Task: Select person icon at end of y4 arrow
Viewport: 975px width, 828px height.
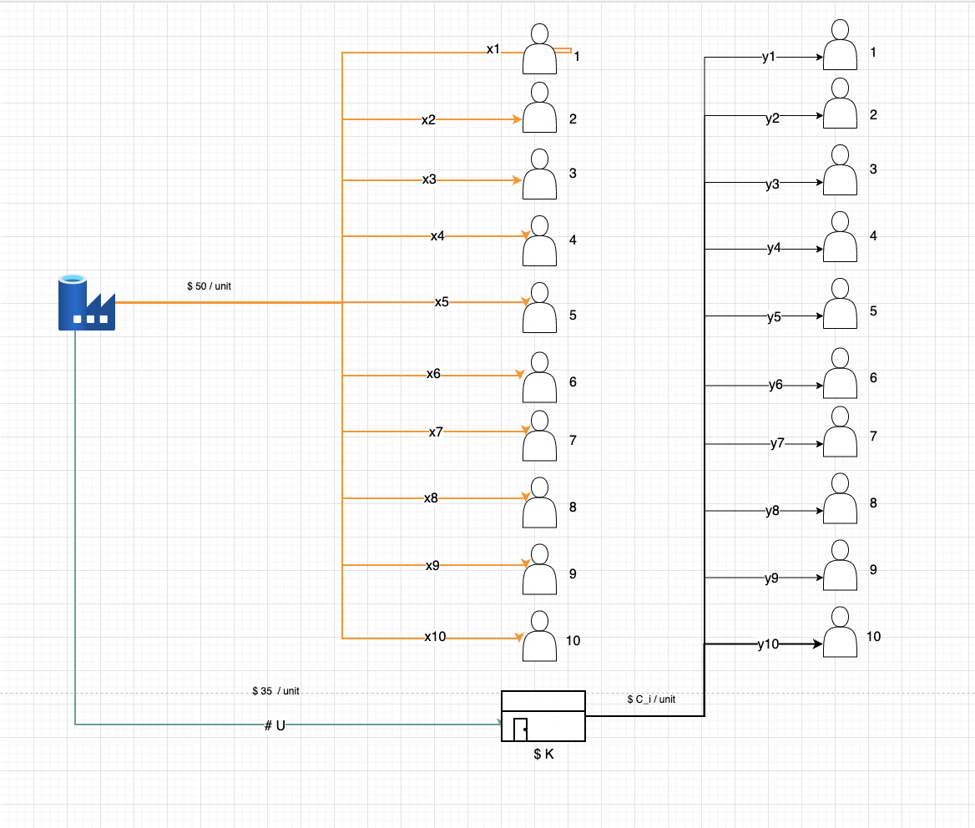Action: pyautogui.click(x=840, y=237)
